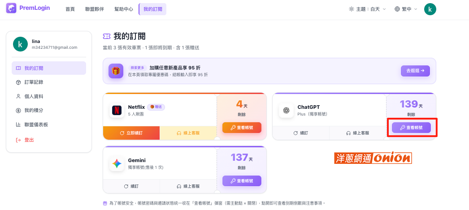
Task: Click the 獨享帳號(售後 1 次) subtitle
Action: tap(146, 167)
